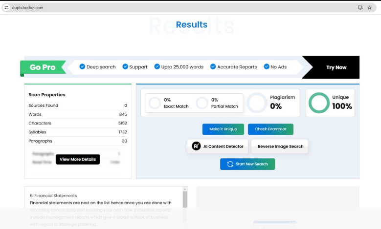Viewport: 381px width, 229px height.
Task: Click the AI badge icon on detector button
Action: pyautogui.click(x=196, y=146)
